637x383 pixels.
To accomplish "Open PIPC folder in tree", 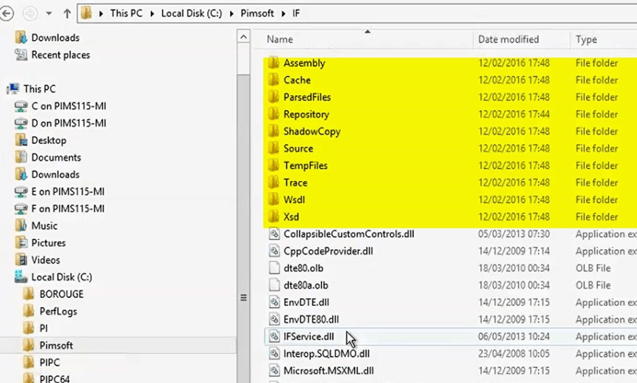I will click(x=49, y=363).
